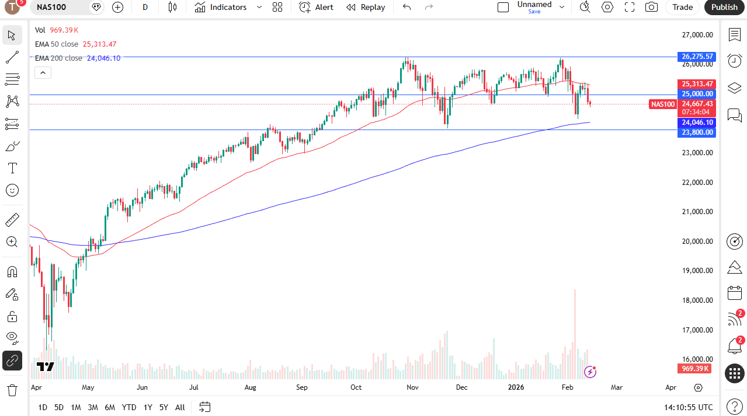747x416 pixels.
Task: Toggle lock all drawings
Action: [12, 316]
